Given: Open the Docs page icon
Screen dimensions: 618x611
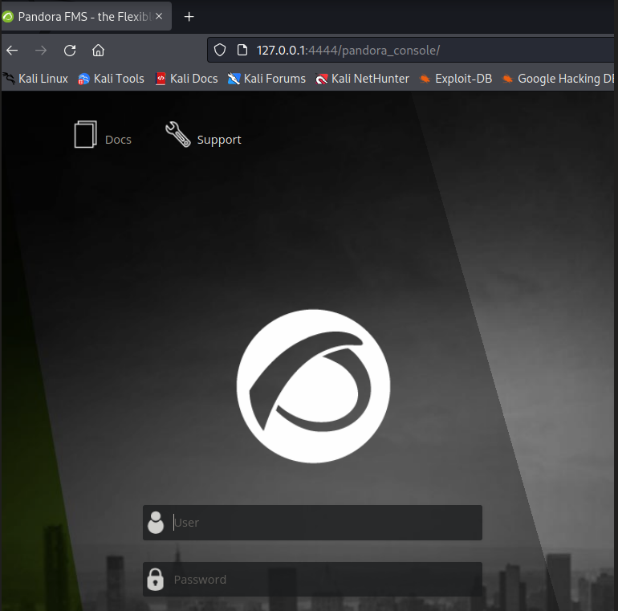Looking at the screenshot, I should (85, 135).
